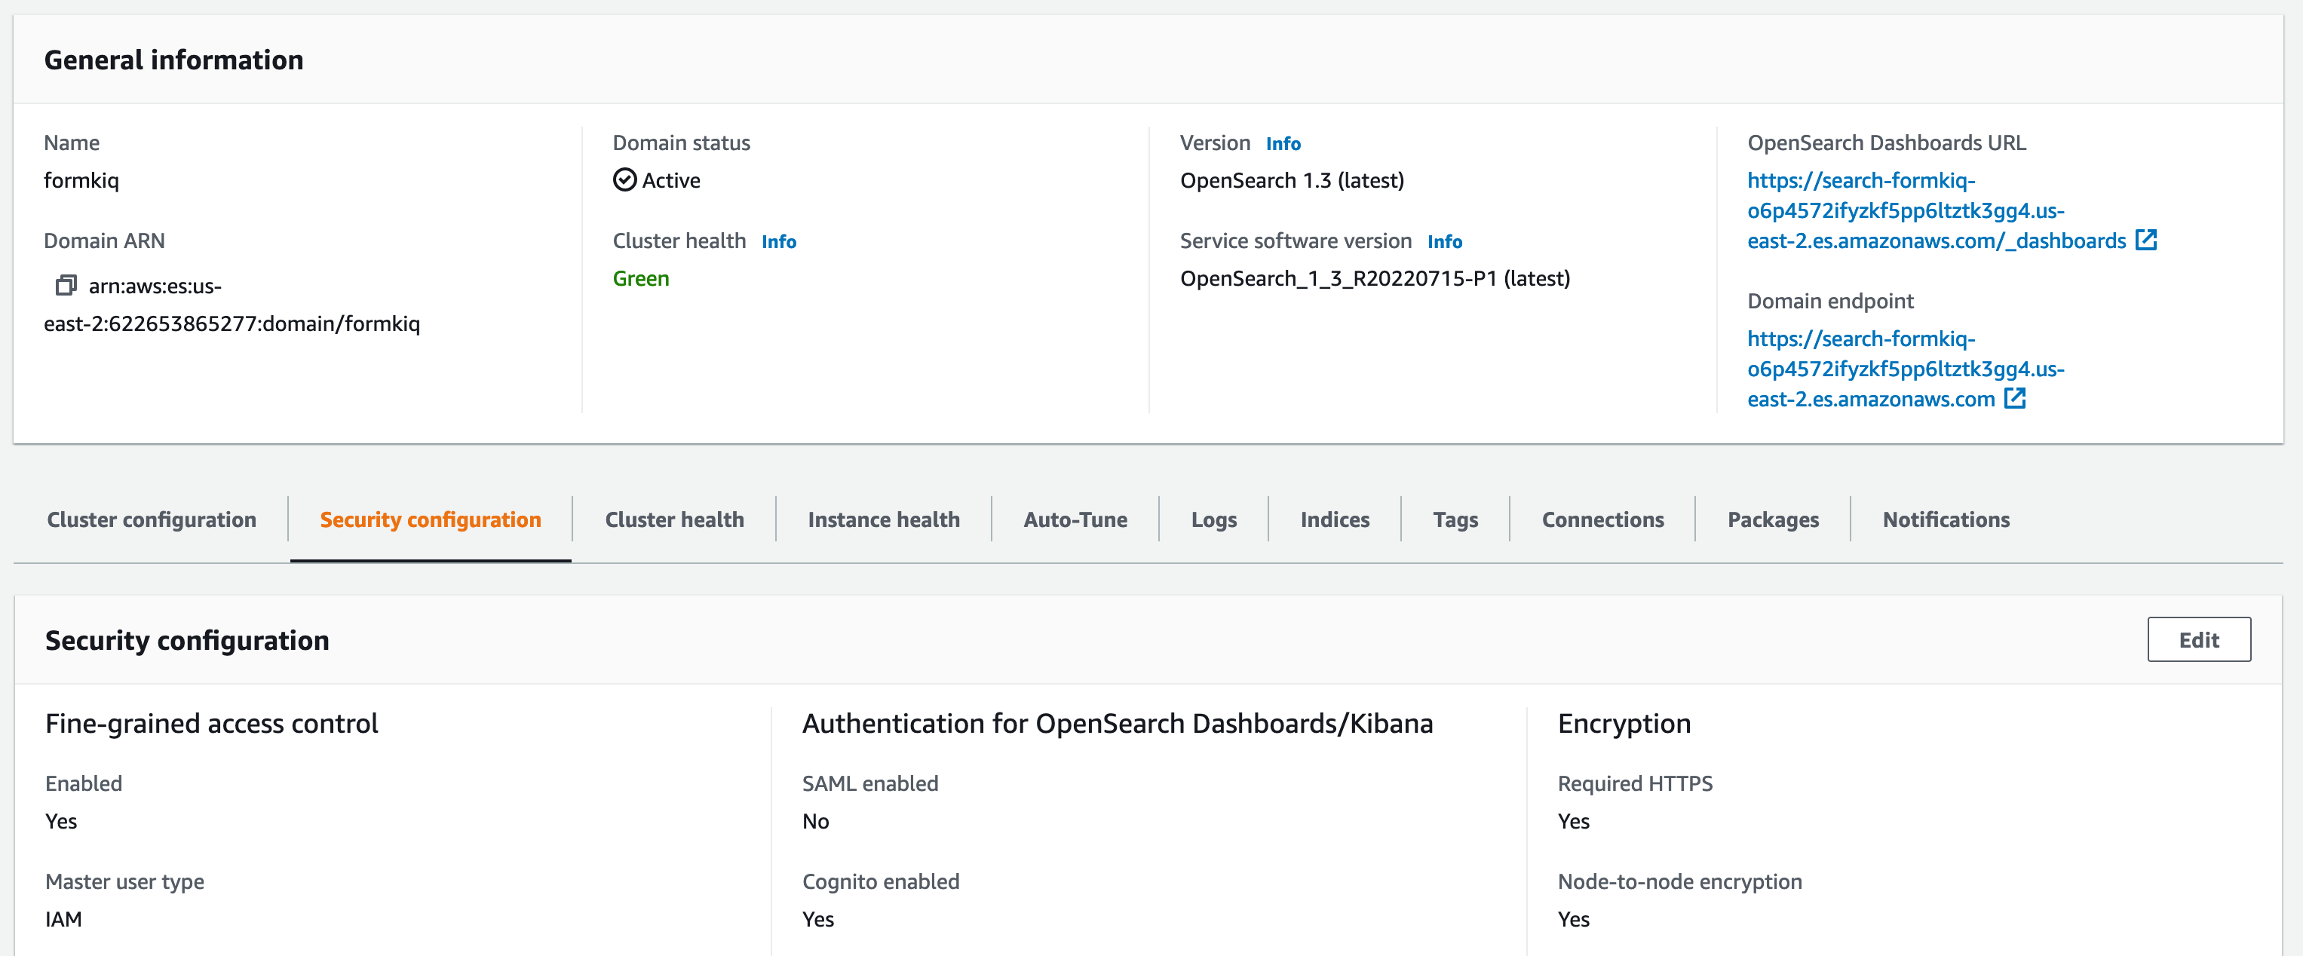Select the domain name formkiq
Viewport: 2303px width, 956px height.
pos(81,180)
